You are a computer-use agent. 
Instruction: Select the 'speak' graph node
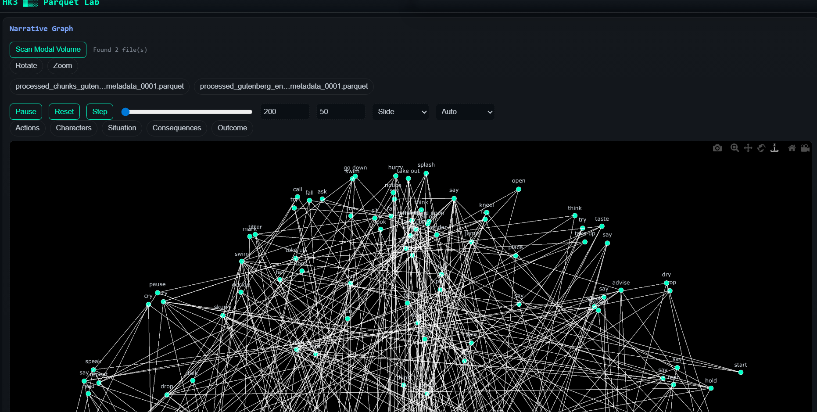93,370
